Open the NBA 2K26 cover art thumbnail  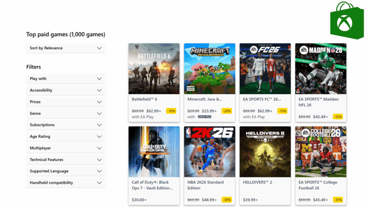[x=209, y=152]
